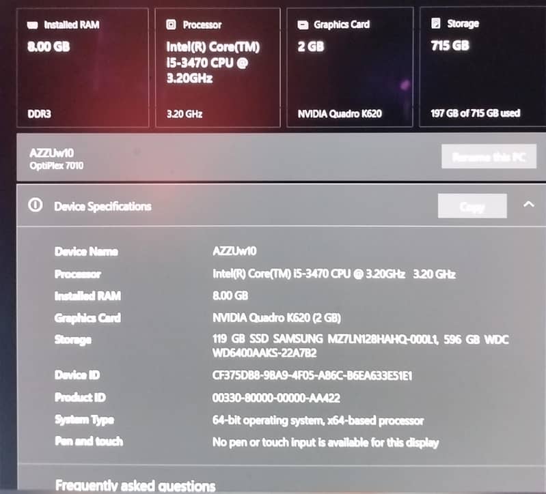
Task: Click the DDR3 memory type label
Action: tap(40, 114)
